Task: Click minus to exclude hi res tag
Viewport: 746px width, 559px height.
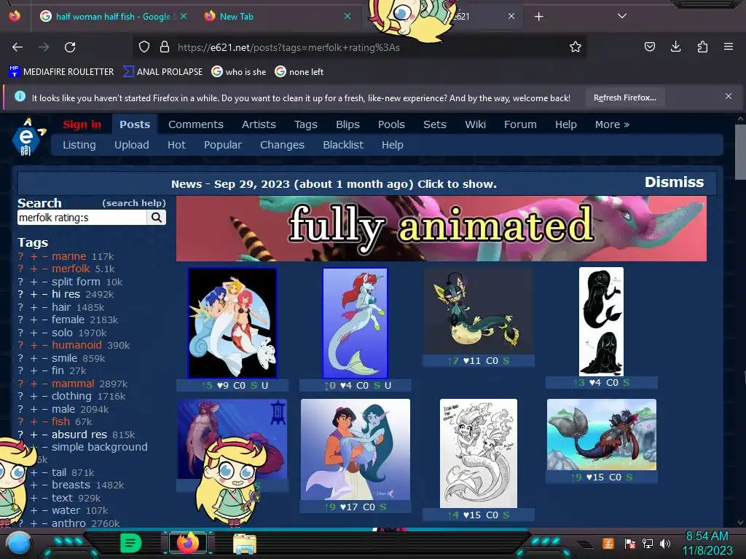Action: (x=44, y=295)
